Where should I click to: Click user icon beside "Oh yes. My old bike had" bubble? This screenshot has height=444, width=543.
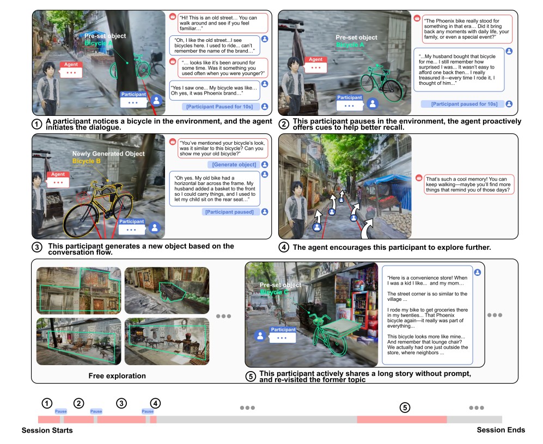point(265,175)
